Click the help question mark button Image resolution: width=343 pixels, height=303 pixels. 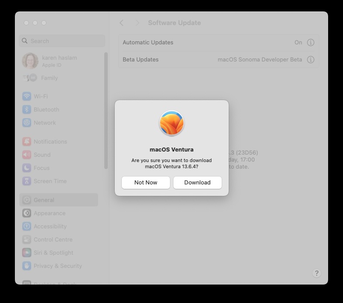click(317, 273)
